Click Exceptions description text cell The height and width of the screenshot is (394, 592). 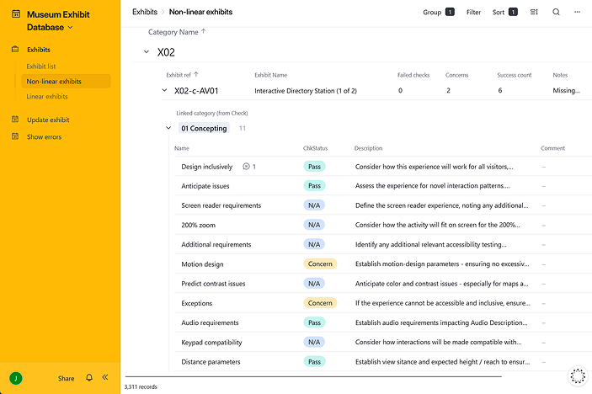point(442,303)
